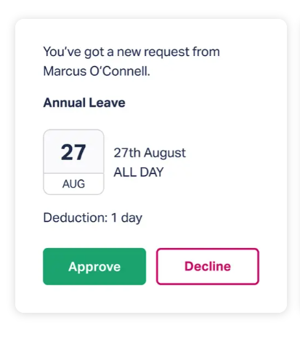Viewport: 300px width, 339px height.
Task: Click the word "Leave" in the heading
Action: (107, 103)
